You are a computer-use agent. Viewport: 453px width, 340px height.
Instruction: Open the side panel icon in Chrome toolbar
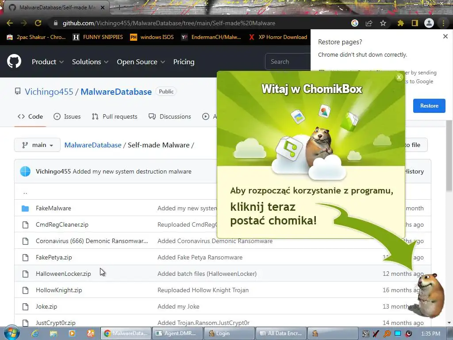coord(415,23)
